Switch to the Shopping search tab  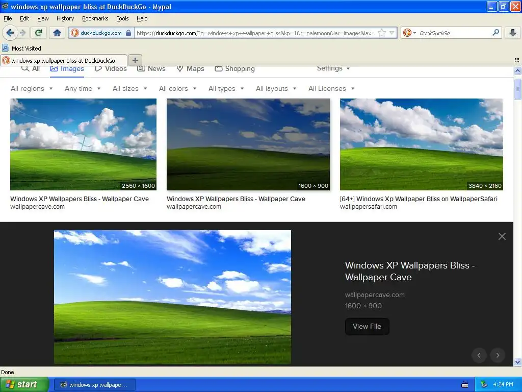coord(234,69)
